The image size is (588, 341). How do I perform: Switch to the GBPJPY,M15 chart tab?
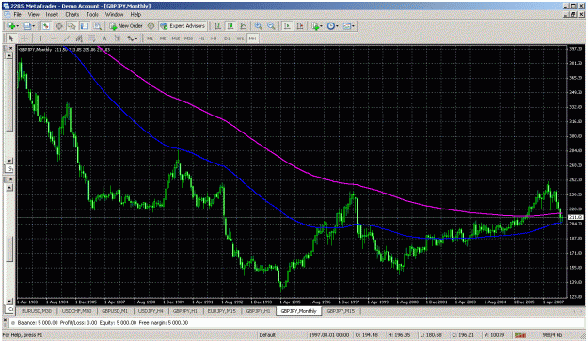[x=341, y=311]
